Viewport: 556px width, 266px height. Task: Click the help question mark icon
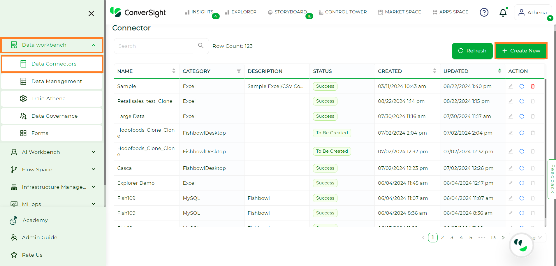tap(484, 12)
